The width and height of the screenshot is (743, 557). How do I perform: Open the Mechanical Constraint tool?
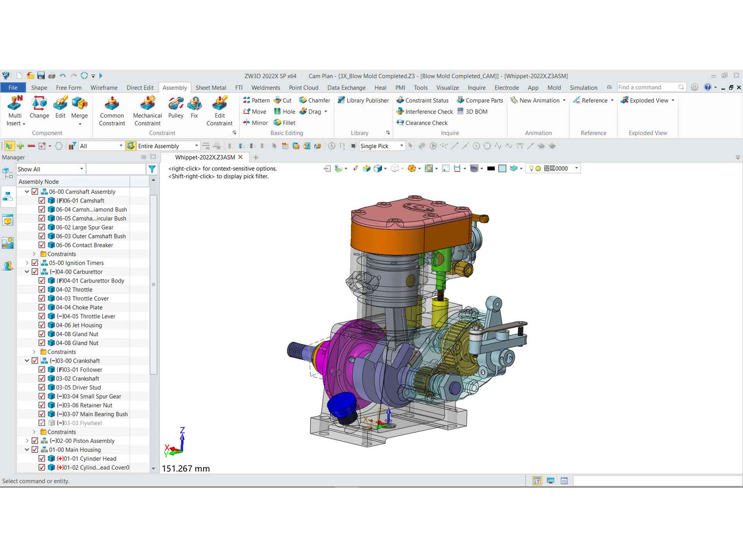(147, 104)
